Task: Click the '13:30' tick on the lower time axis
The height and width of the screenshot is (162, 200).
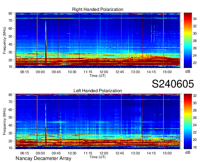Action: [x=136, y=153]
